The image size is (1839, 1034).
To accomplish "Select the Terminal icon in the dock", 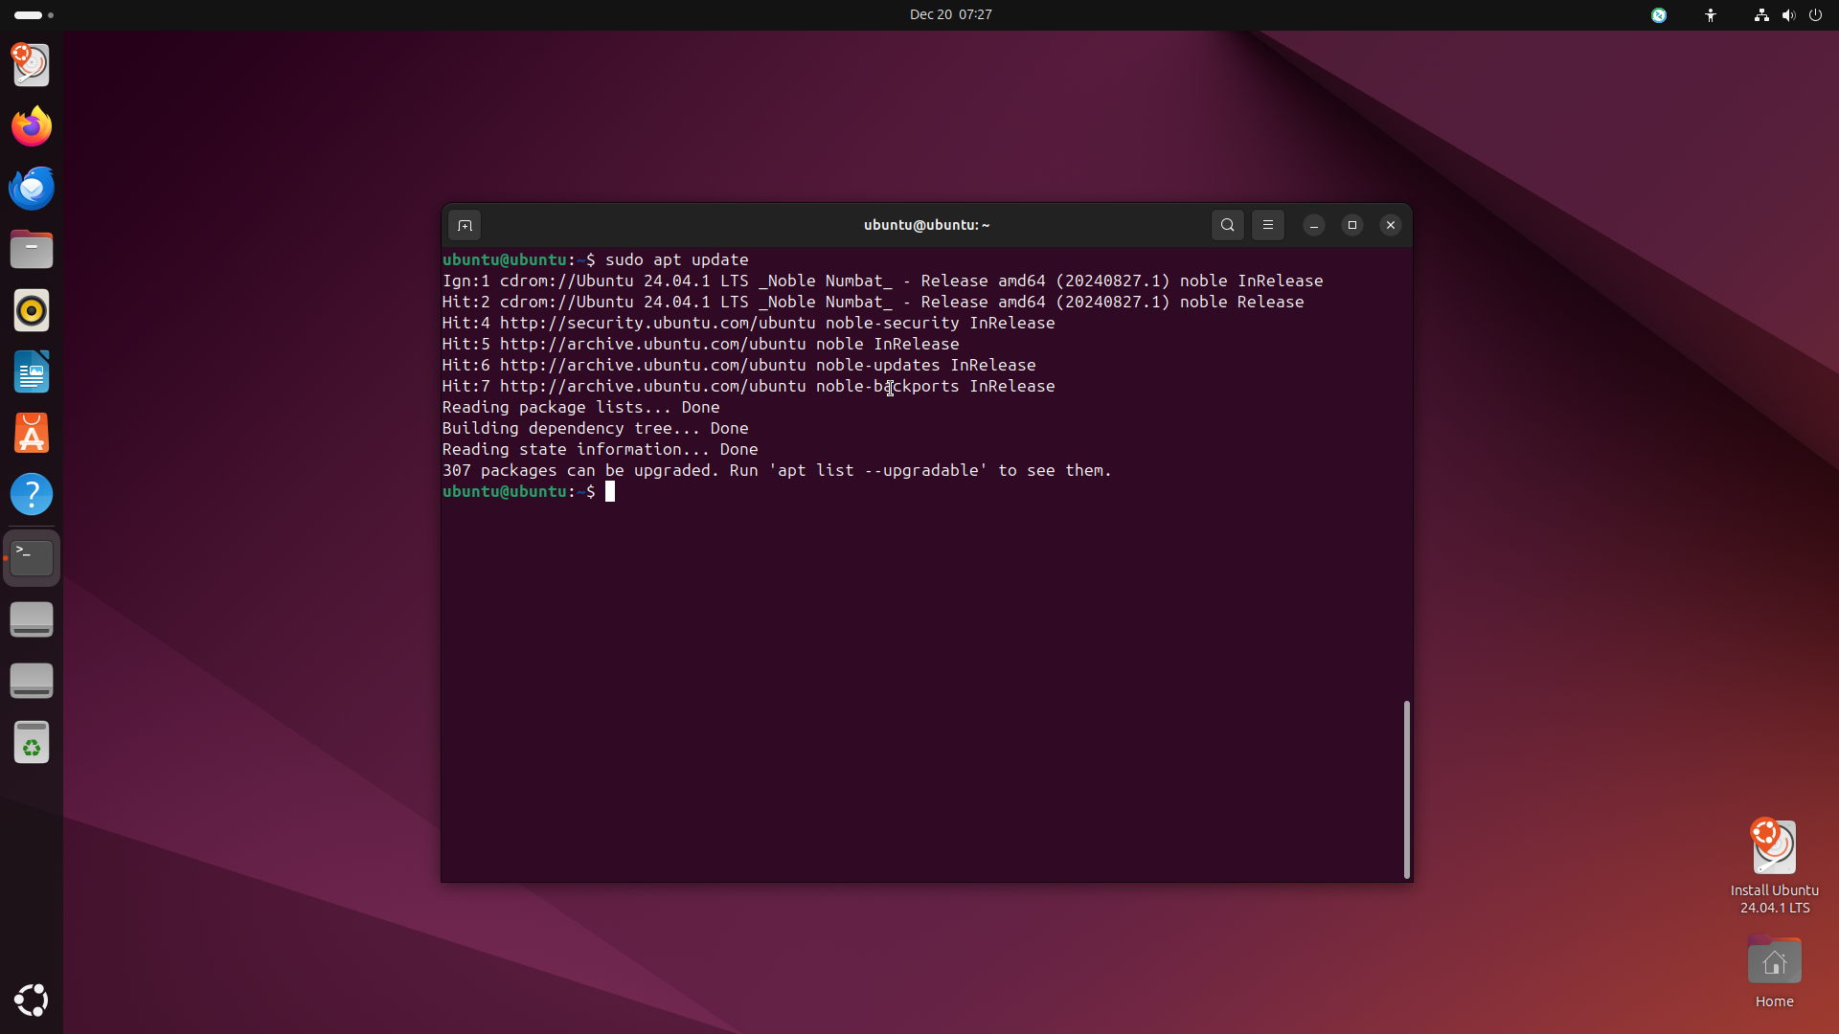I will (32, 558).
